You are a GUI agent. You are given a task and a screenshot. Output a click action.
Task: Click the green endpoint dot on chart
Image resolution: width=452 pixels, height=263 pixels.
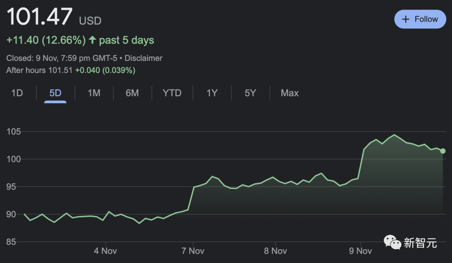[443, 151]
